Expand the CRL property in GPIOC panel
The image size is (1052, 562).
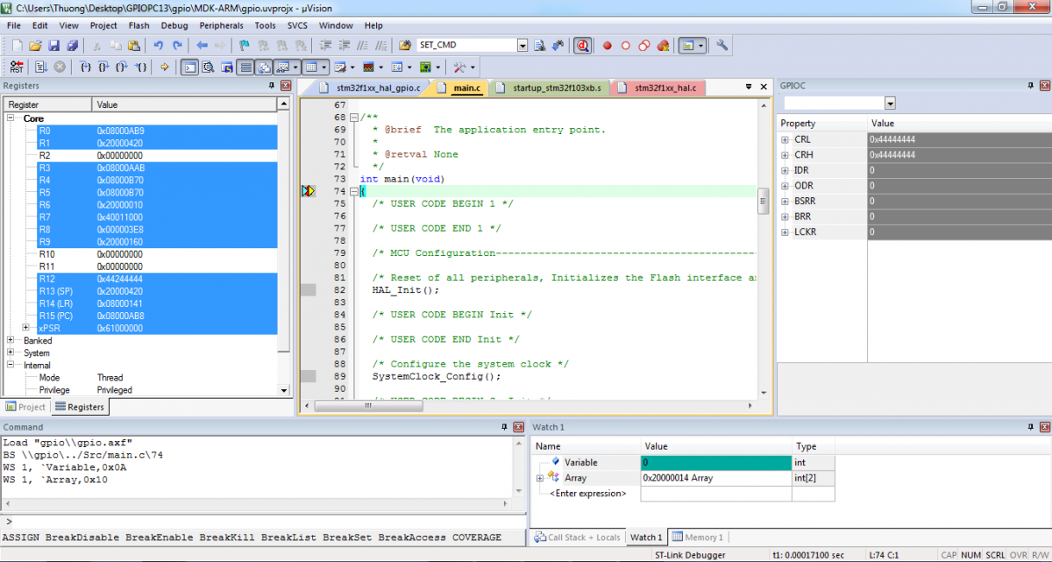[x=785, y=139]
